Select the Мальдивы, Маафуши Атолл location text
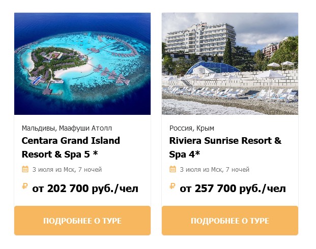 tap(67, 128)
